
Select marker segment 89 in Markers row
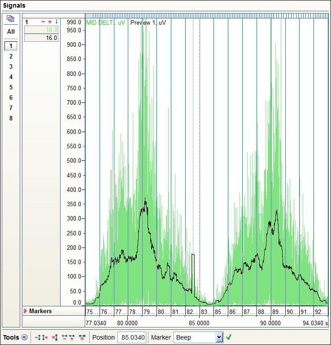[x=278, y=312]
